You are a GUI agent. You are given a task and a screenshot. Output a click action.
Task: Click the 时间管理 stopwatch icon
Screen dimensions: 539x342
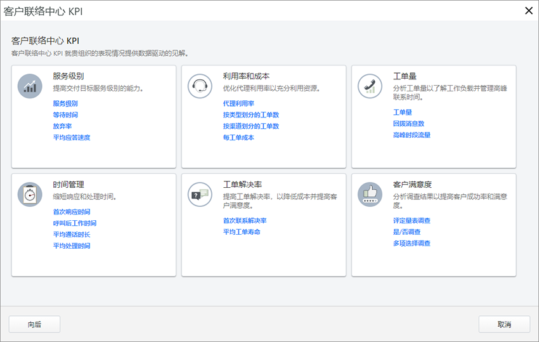click(30, 194)
